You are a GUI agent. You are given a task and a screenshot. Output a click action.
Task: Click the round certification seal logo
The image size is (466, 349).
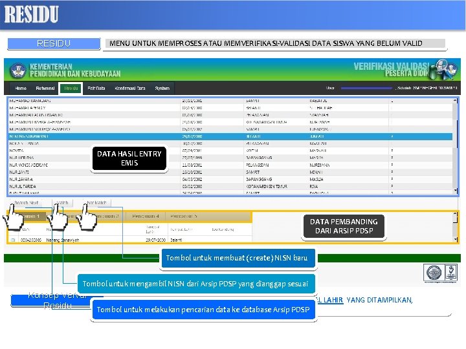(434, 273)
